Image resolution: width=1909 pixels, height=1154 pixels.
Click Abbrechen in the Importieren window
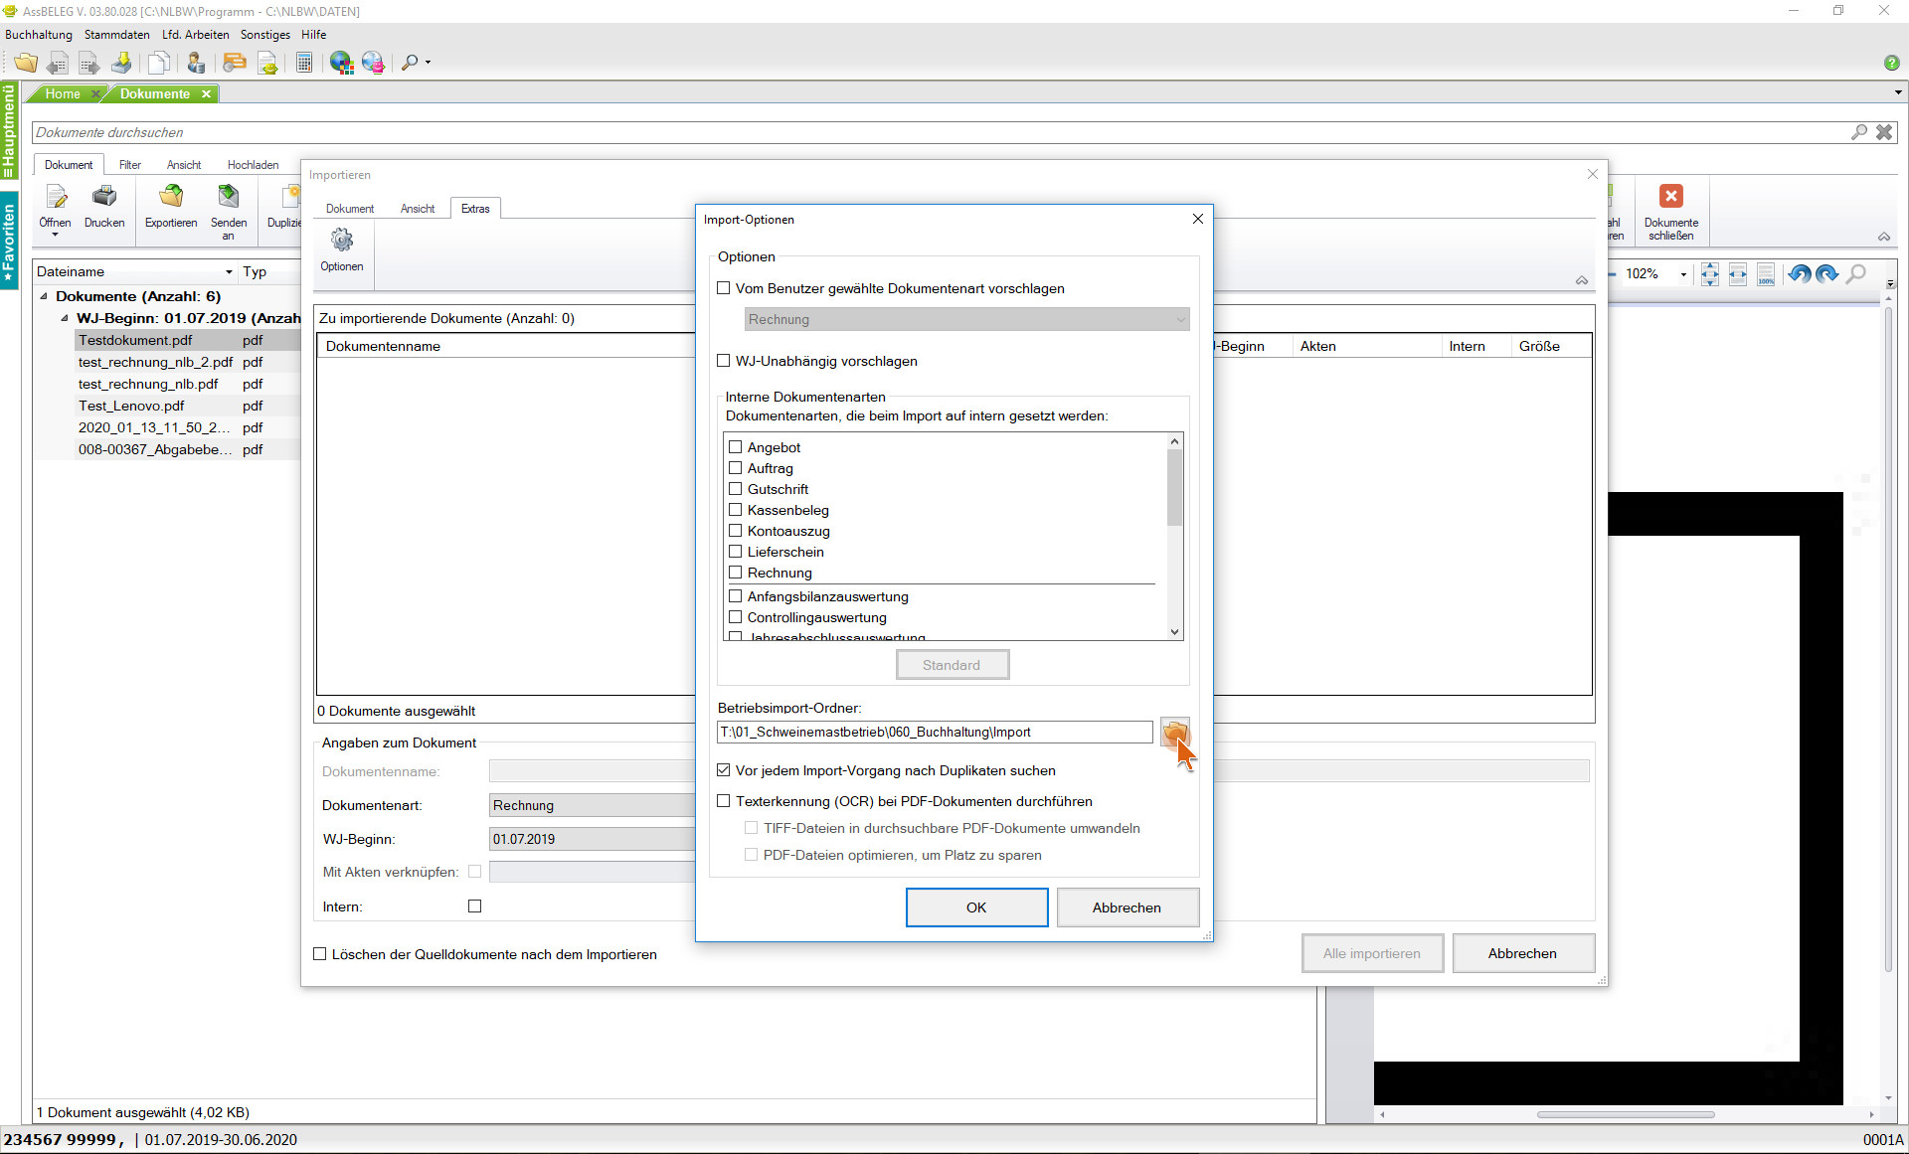tap(1522, 953)
